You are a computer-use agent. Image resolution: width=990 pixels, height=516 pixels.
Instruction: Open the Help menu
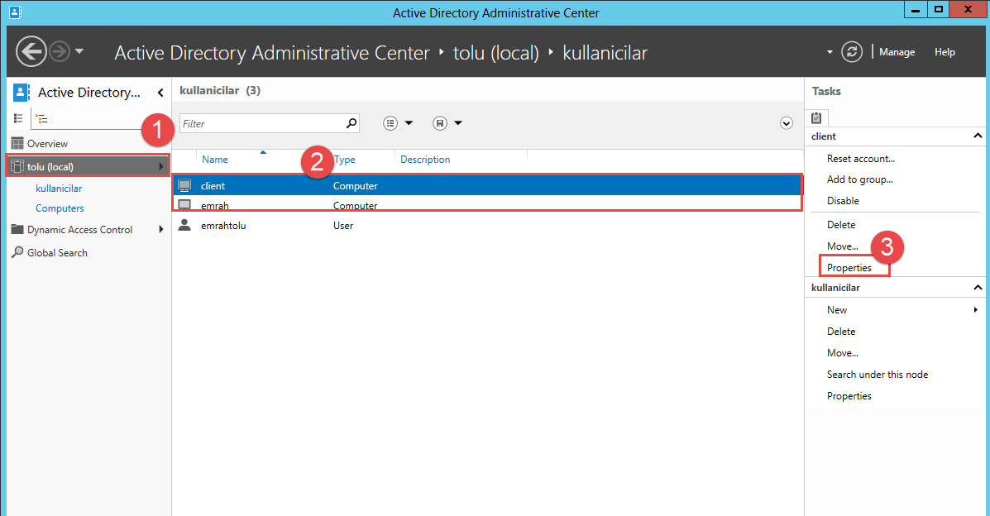[945, 52]
